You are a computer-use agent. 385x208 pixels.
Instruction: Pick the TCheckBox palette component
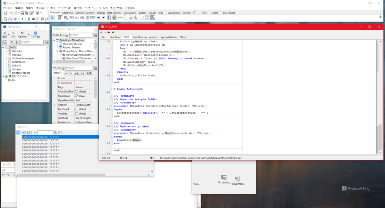click(98, 18)
